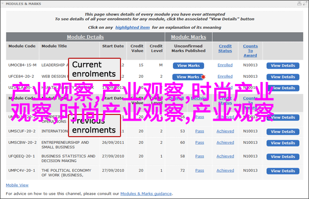Click the mark 72 for UMPC4V-20-1
309x199 pixels.
[182, 171]
